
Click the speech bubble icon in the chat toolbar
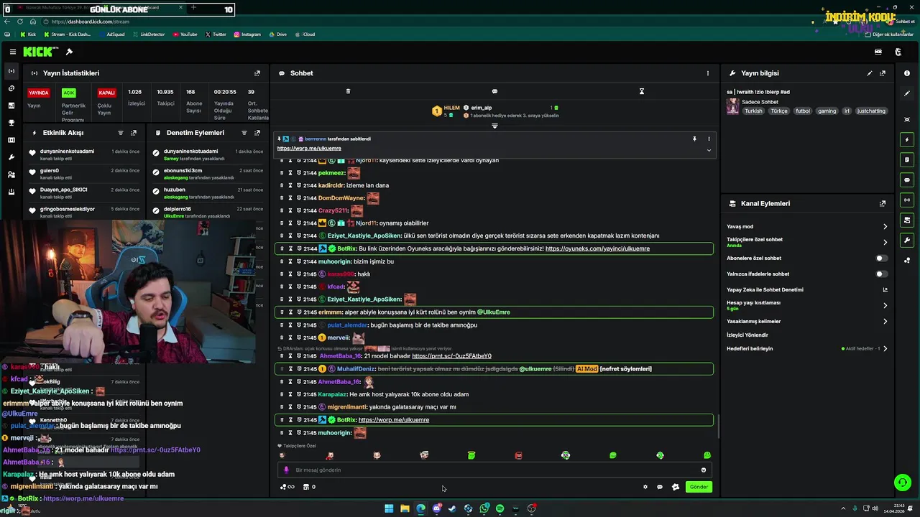point(494,91)
